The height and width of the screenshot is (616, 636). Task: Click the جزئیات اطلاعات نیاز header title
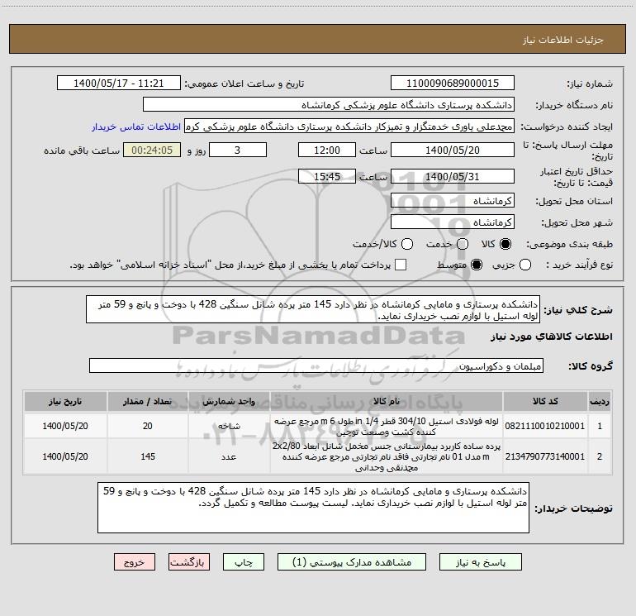[x=562, y=40]
